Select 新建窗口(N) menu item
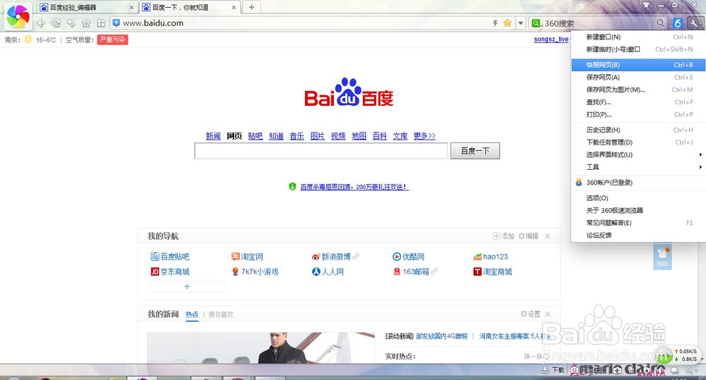The width and height of the screenshot is (706, 380). click(638, 37)
